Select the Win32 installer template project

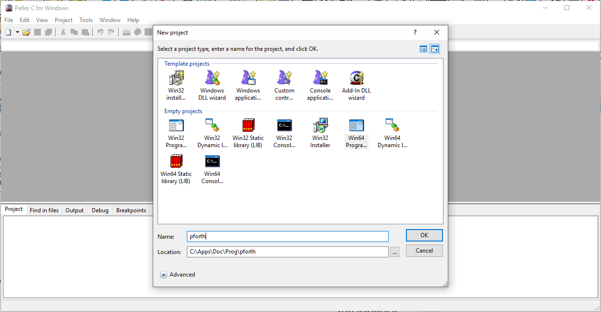click(x=176, y=85)
